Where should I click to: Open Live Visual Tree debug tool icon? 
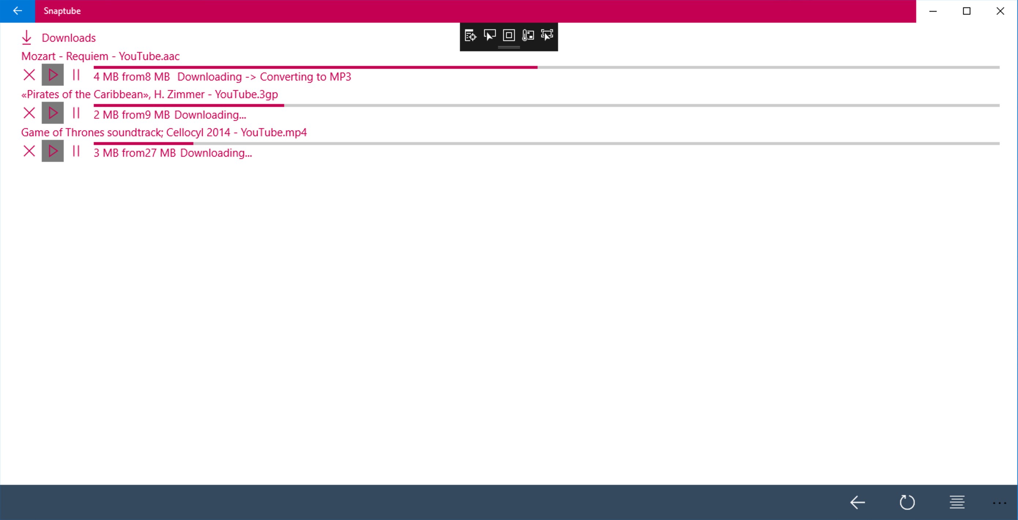coord(470,36)
